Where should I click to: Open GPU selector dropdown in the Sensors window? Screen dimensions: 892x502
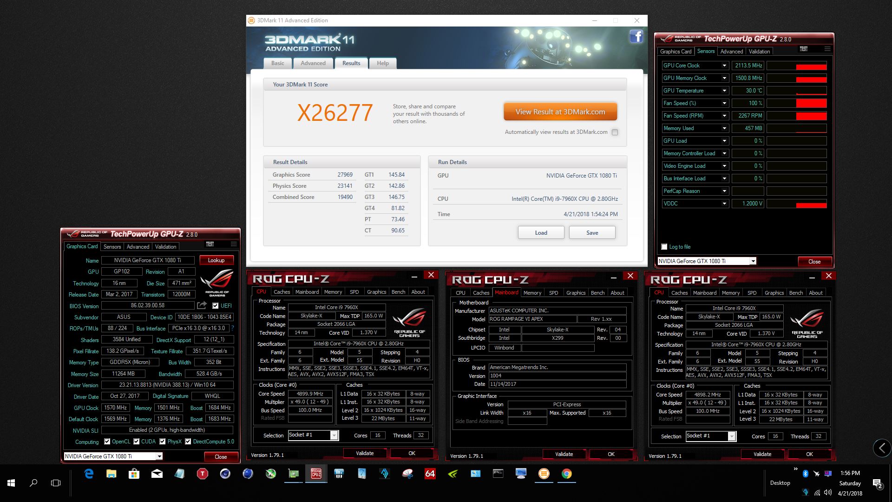click(x=753, y=261)
